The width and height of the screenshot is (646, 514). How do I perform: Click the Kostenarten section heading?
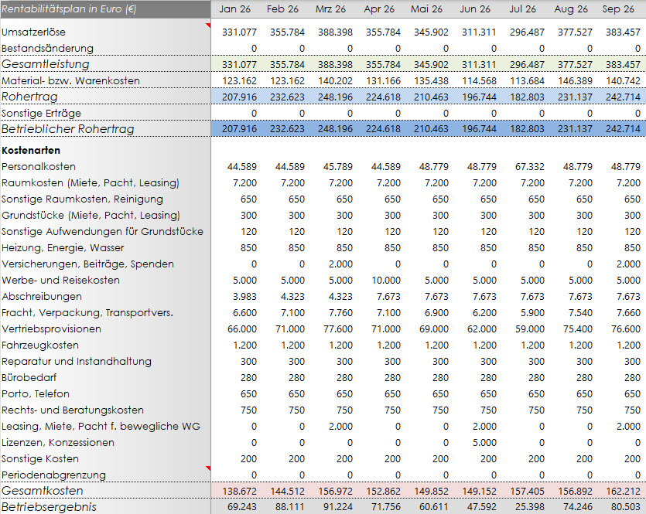point(31,150)
